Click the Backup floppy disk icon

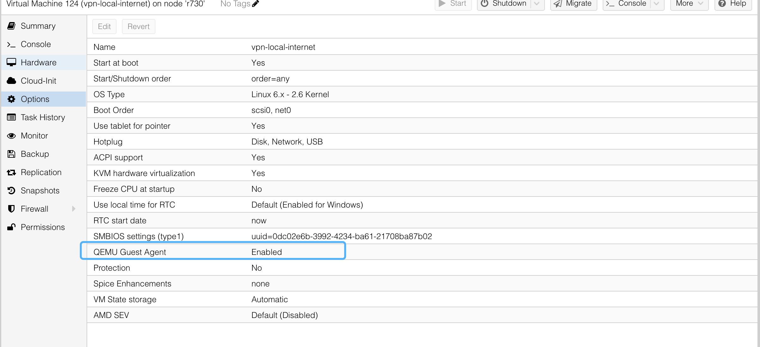click(x=11, y=154)
